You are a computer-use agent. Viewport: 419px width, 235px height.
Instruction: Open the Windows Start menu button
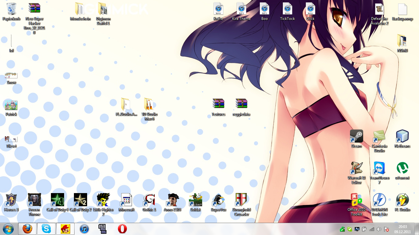pyautogui.click(x=8, y=229)
